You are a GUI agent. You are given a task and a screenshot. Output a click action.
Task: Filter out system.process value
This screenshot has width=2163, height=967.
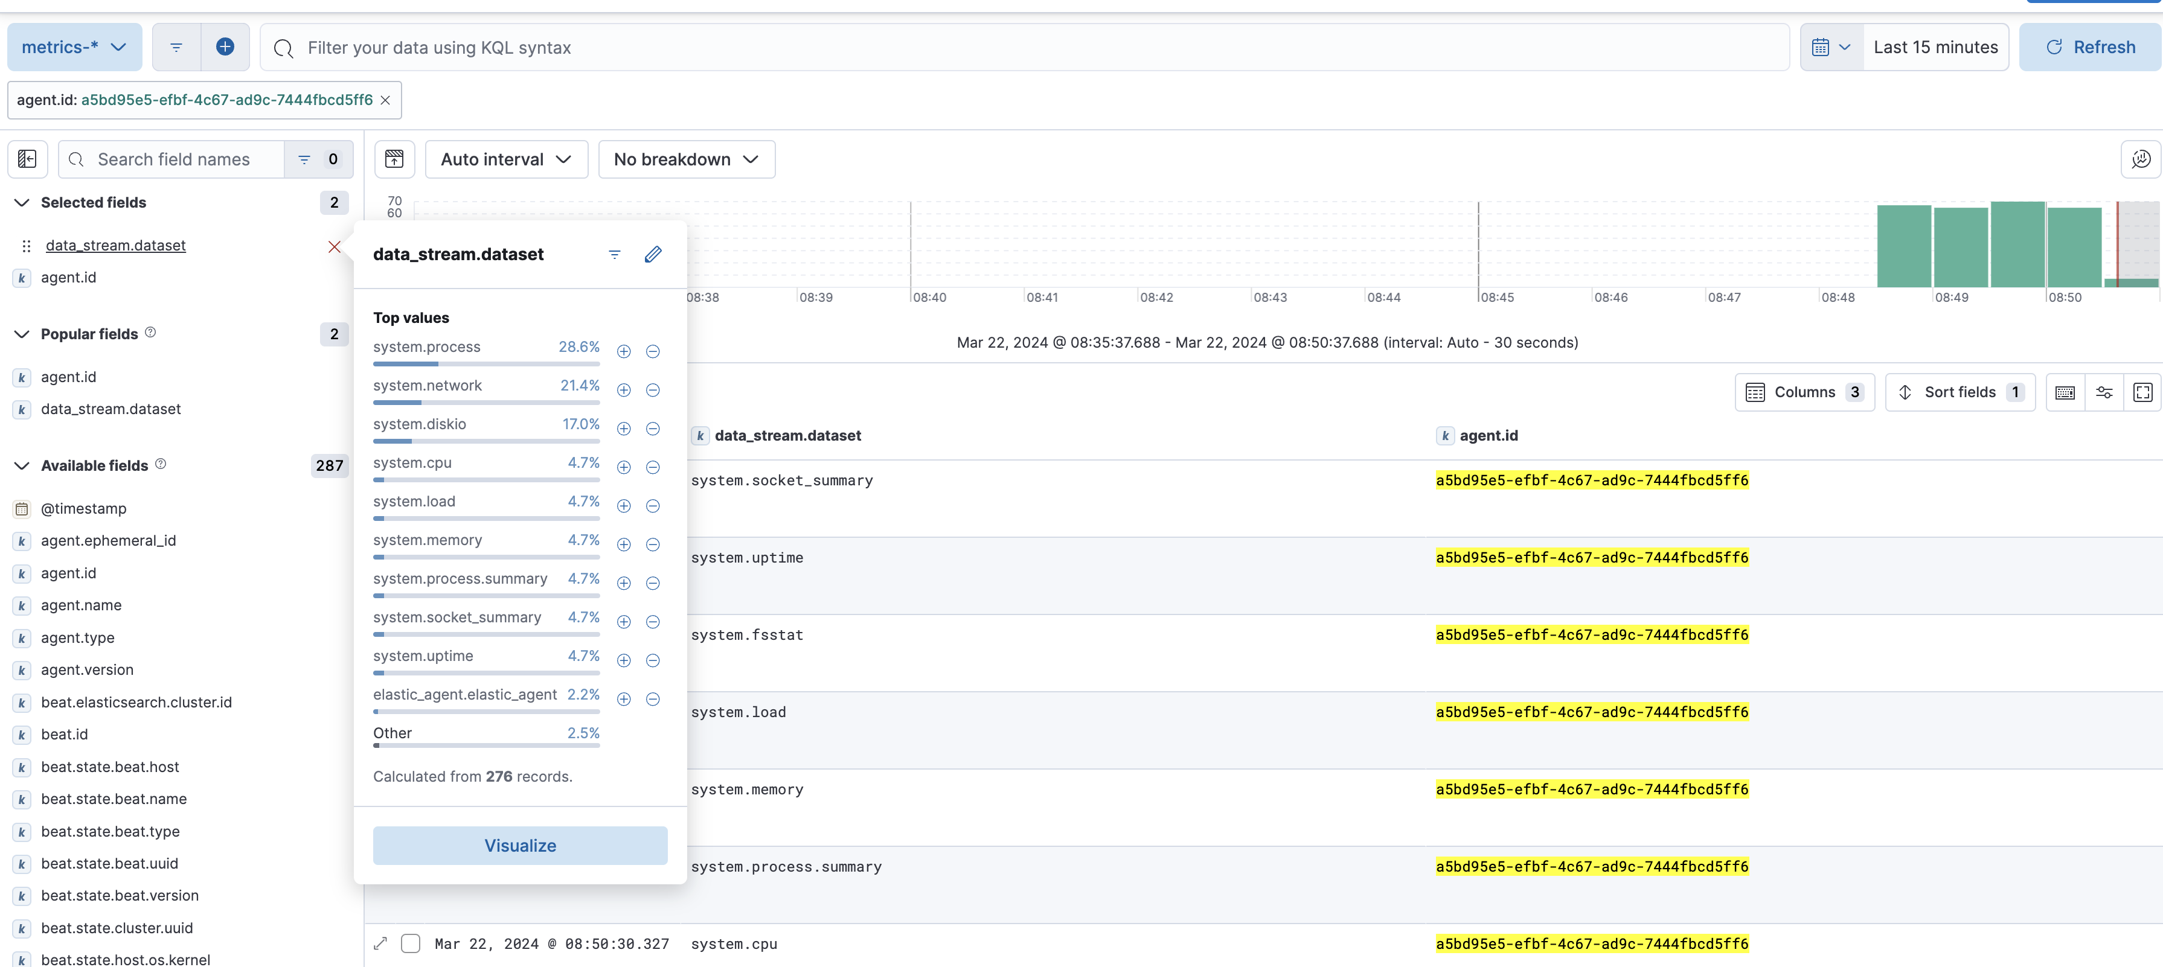tap(652, 352)
